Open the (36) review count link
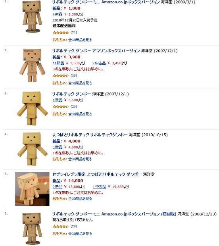 pos(74,76)
